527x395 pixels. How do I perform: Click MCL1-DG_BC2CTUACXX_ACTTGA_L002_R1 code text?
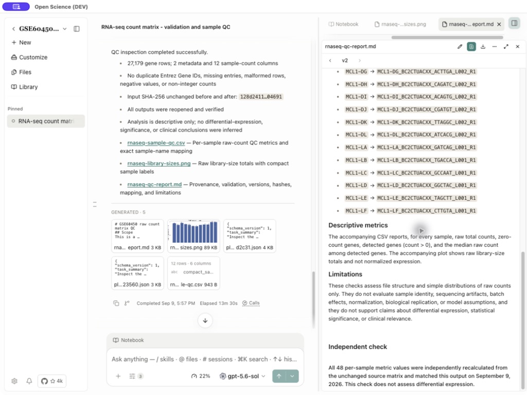point(427,71)
